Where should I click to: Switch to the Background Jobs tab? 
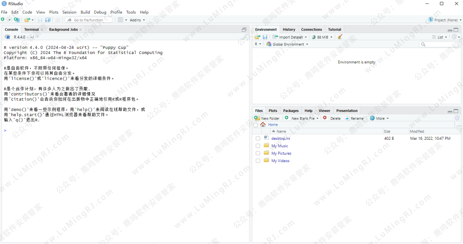pos(63,30)
